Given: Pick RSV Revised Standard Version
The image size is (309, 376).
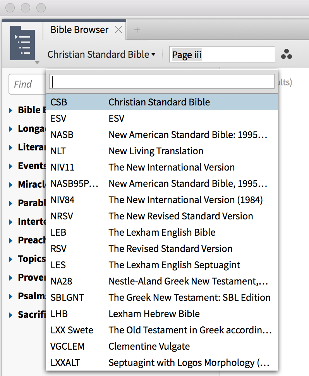Looking at the screenshot, I should [x=162, y=249].
